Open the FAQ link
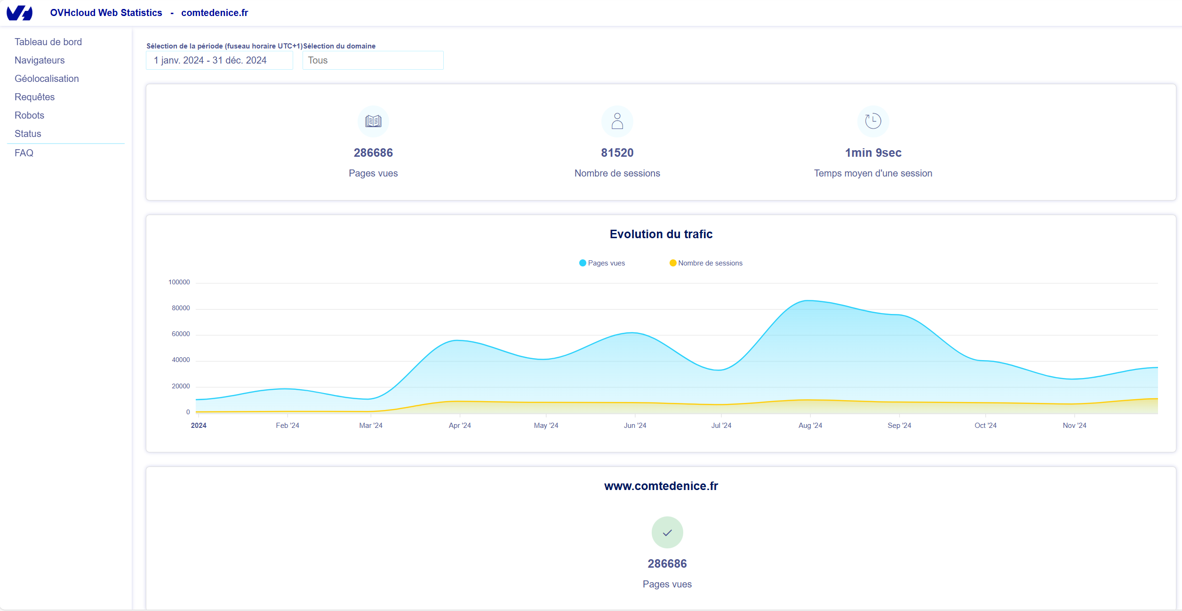 24,153
